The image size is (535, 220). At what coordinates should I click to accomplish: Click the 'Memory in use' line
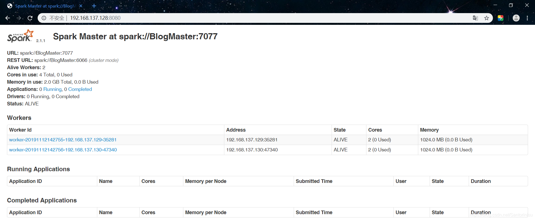(53, 82)
